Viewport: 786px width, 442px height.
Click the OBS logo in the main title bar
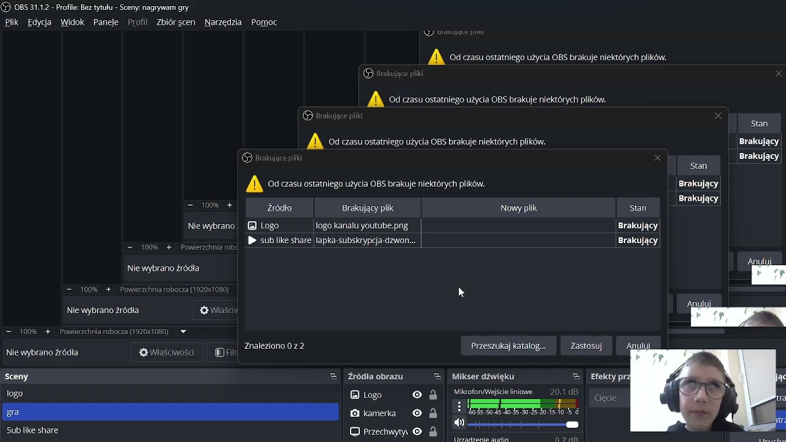[x=6, y=7]
